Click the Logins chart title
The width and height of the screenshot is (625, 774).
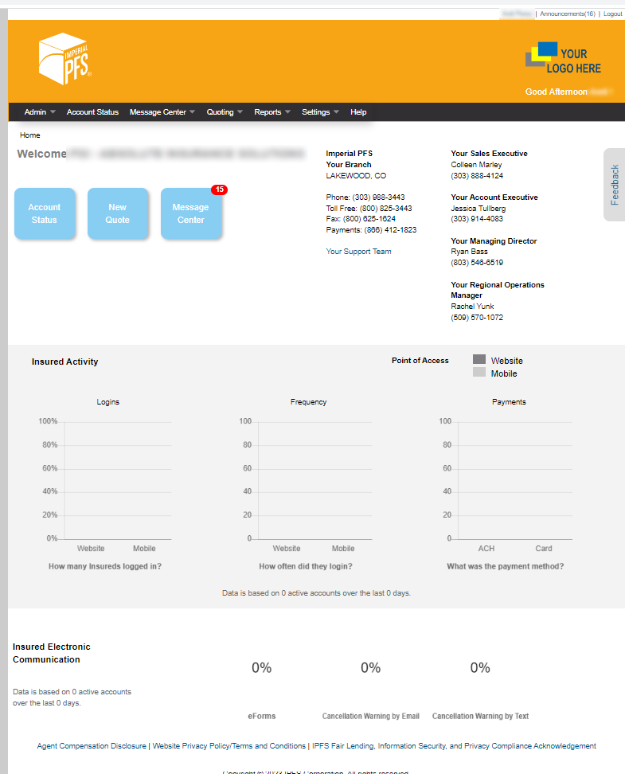tap(107, 402)
